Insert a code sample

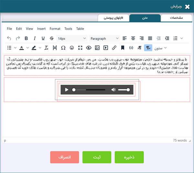coord(131,48)
